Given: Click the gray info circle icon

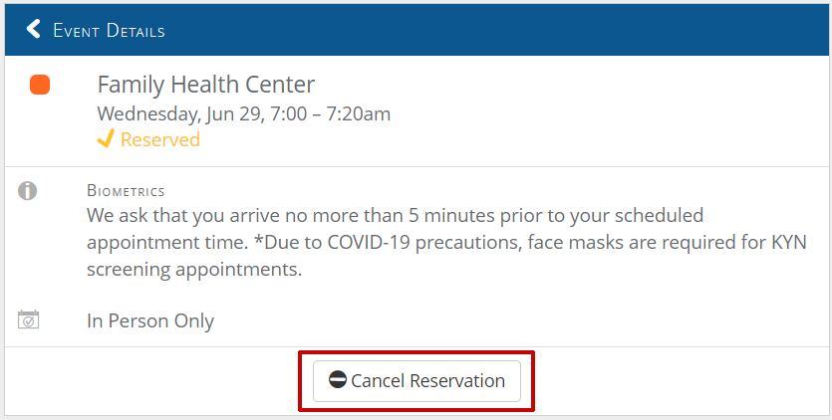Looking at the screenshot, I should point(28,190).
